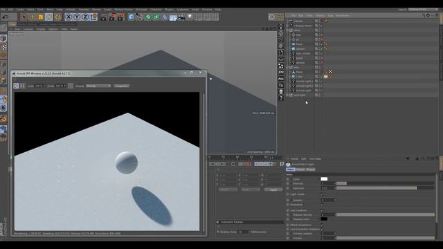Viewport: 443px width, 249px height.
Task: Select the Cube object in hierarchy
Action: pyautogui.click(x=299, y=77)
